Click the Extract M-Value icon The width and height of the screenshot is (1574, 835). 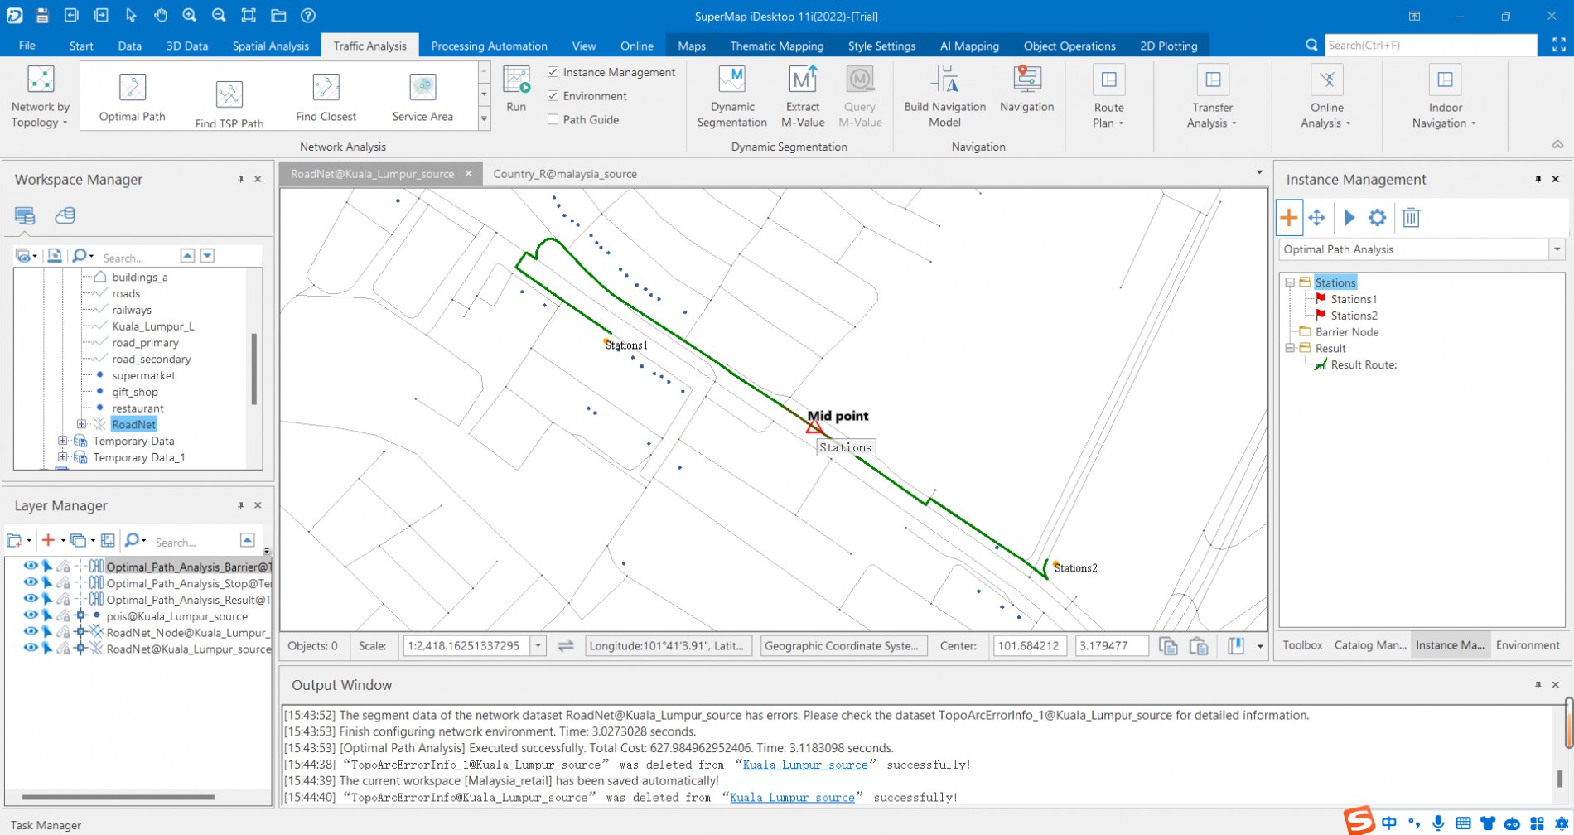coord(803,80)
